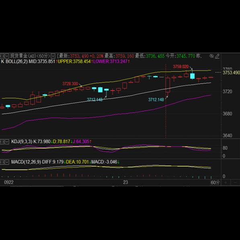
Task: Click the 0922 date label on time axis
Action: coord(9,183)
